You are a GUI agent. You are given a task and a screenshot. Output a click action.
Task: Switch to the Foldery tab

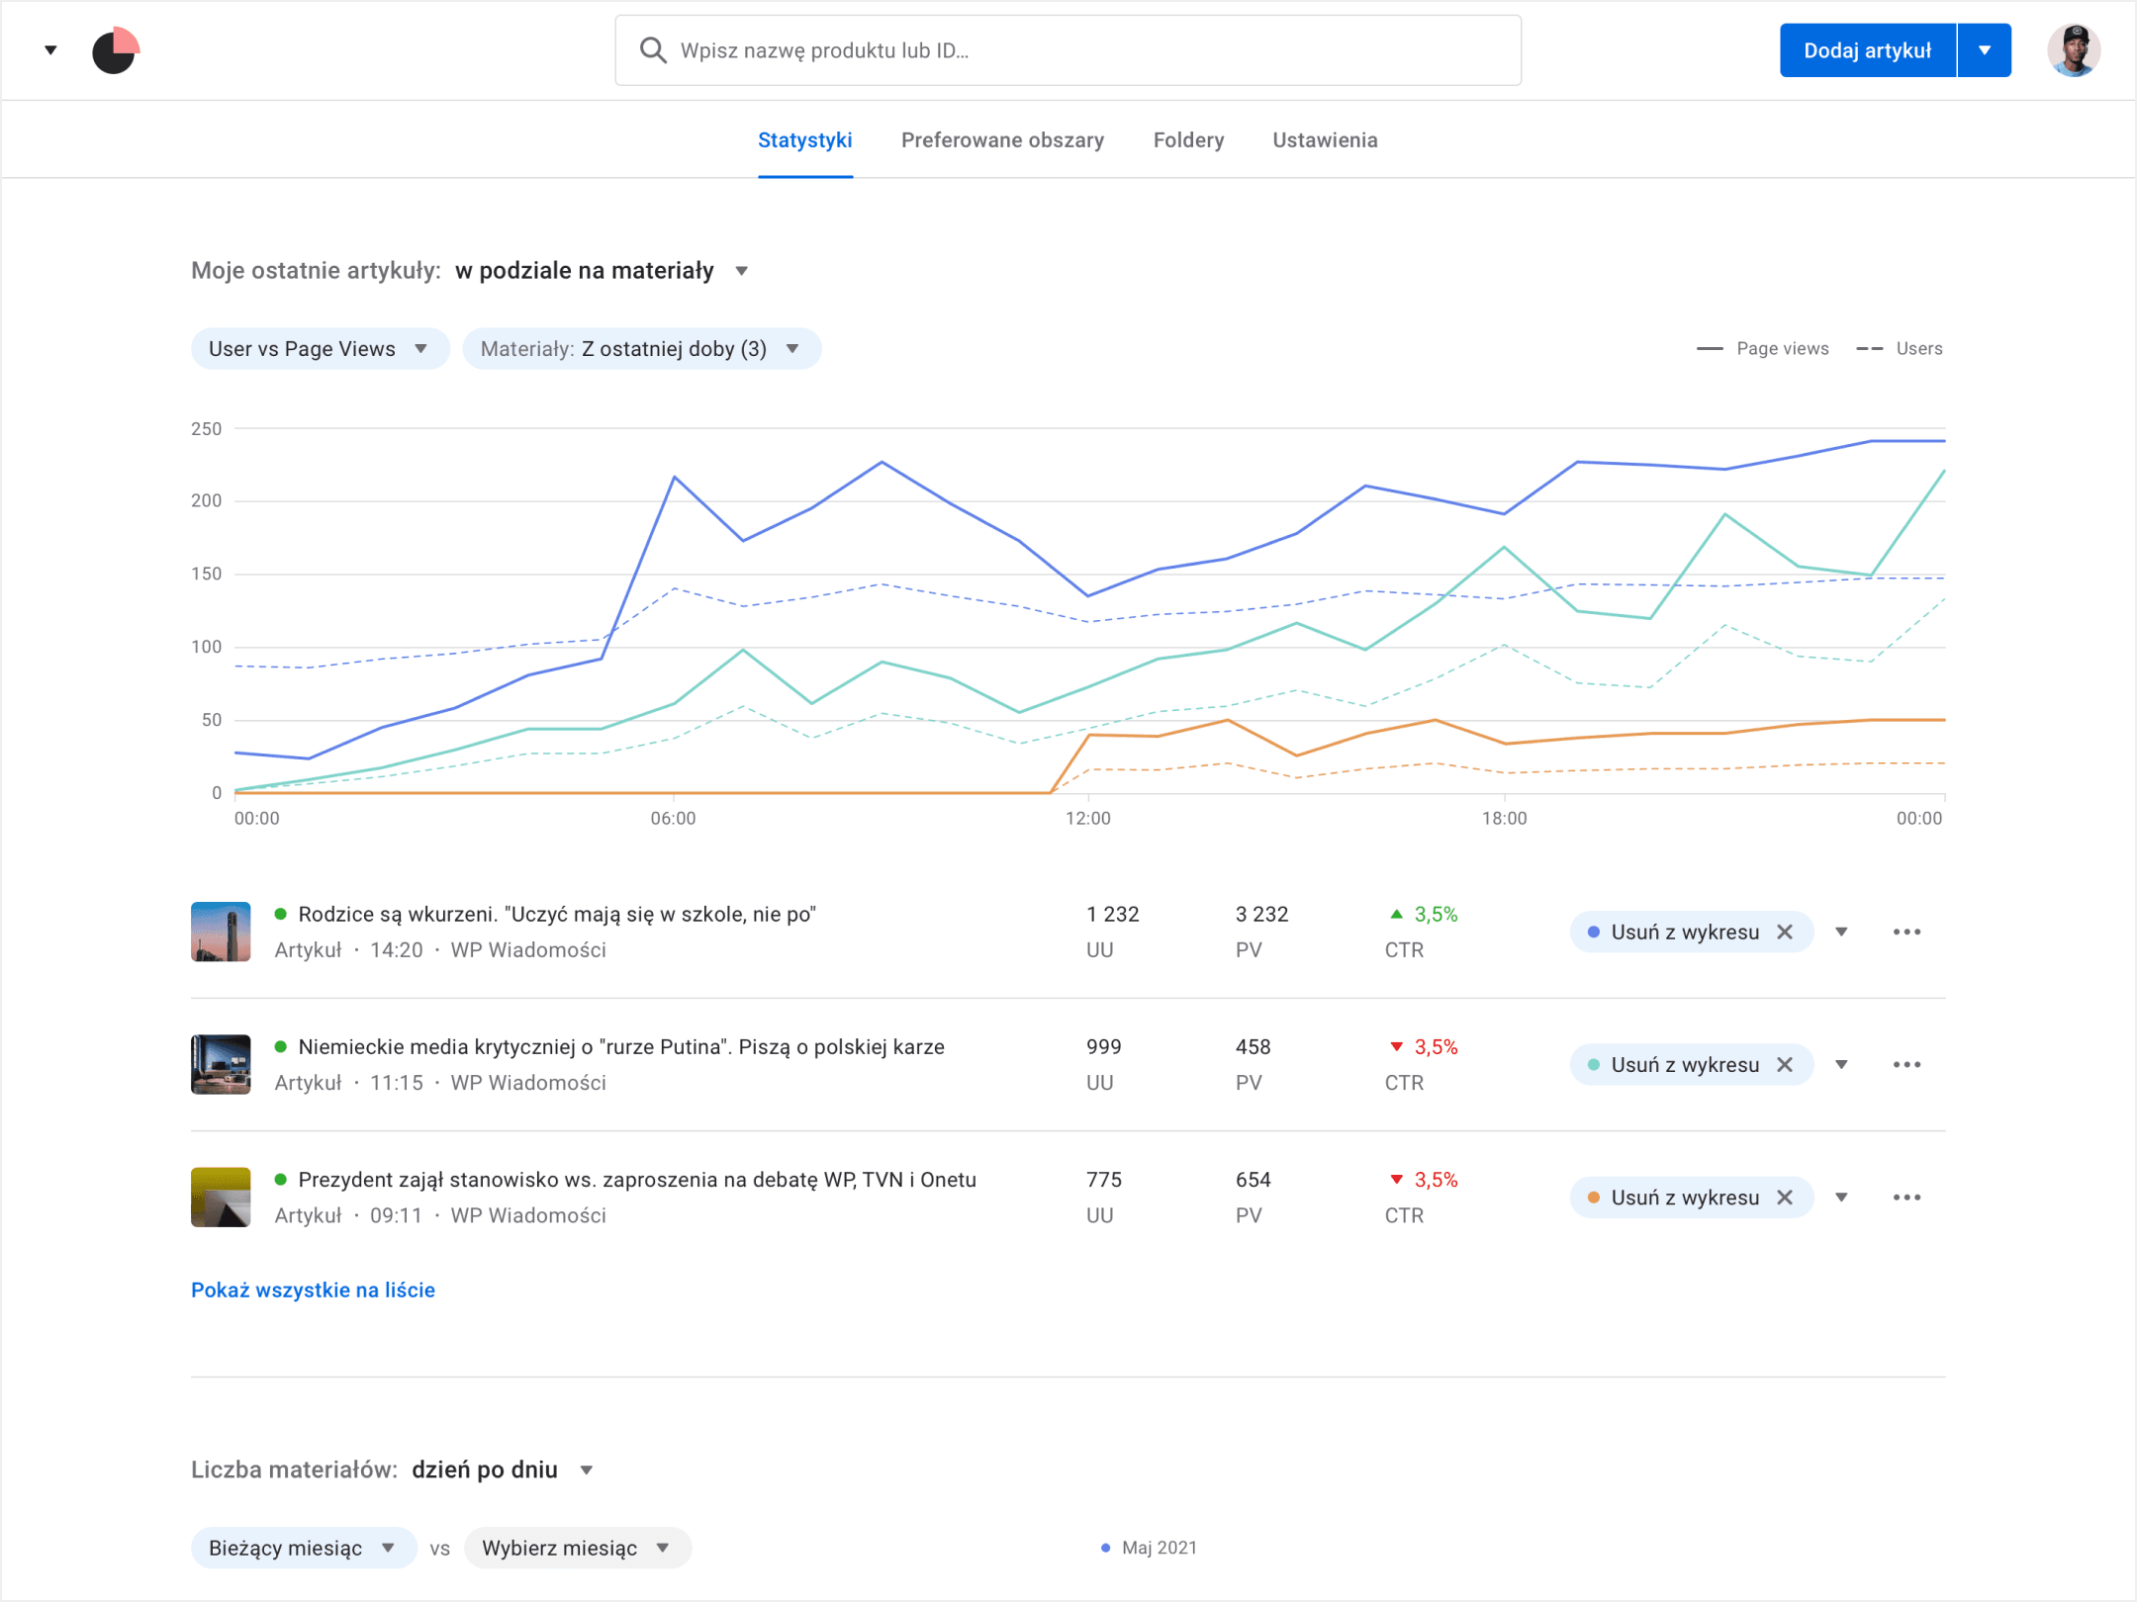point(1188,140)
